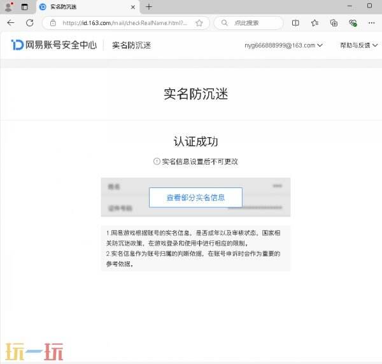382x364 pixels.
Task: Click the 实名防沉迷 header label
Action: pos(132,45)
